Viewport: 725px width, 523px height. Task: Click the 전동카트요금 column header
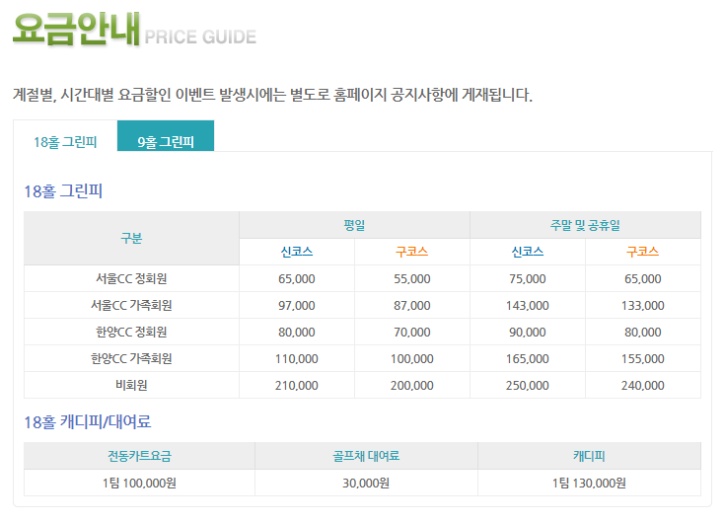139,456
